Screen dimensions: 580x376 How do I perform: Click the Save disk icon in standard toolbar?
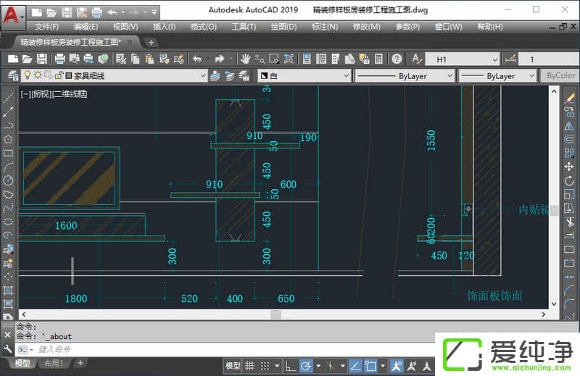pos(42,59)
